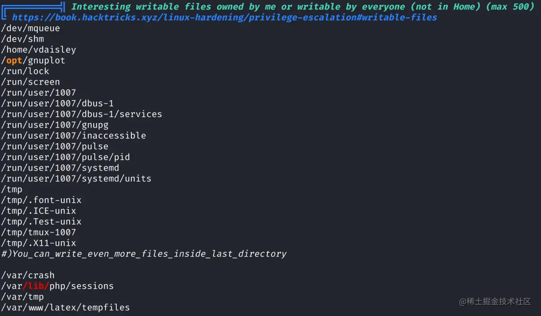
Task: Select the /run/user/1007/gnupg path
Action: [x=55, y=125]
